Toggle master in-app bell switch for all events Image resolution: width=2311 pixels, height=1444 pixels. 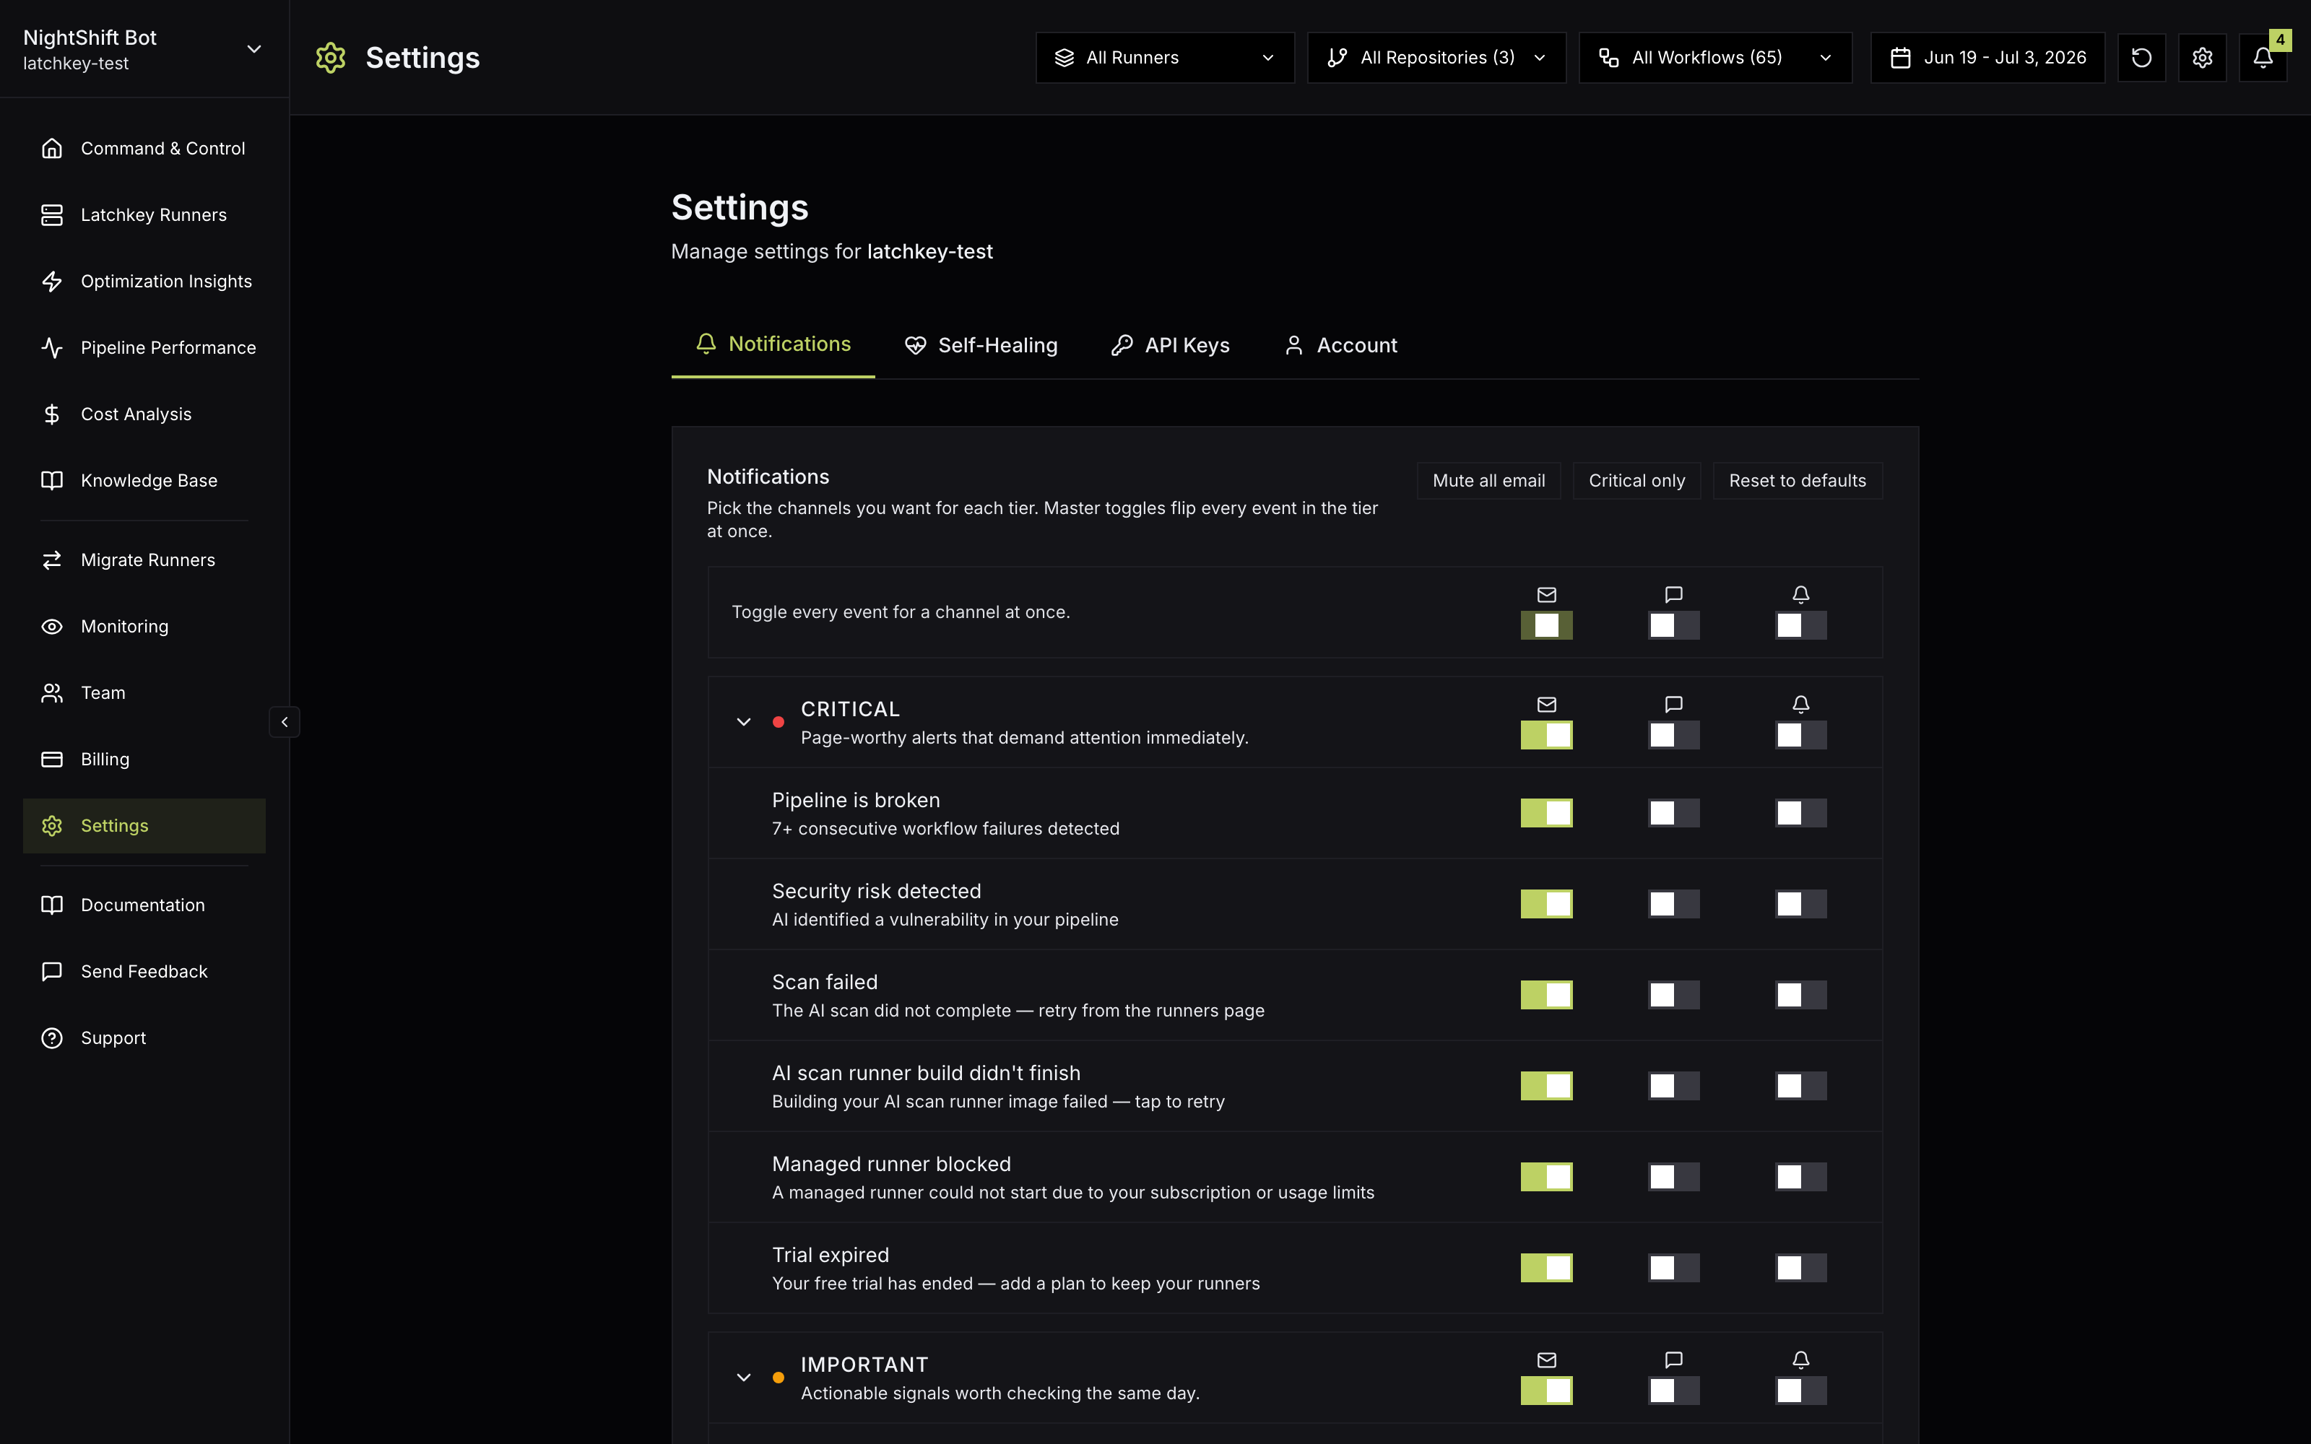pyautogui.click(x=1801, y=625)
